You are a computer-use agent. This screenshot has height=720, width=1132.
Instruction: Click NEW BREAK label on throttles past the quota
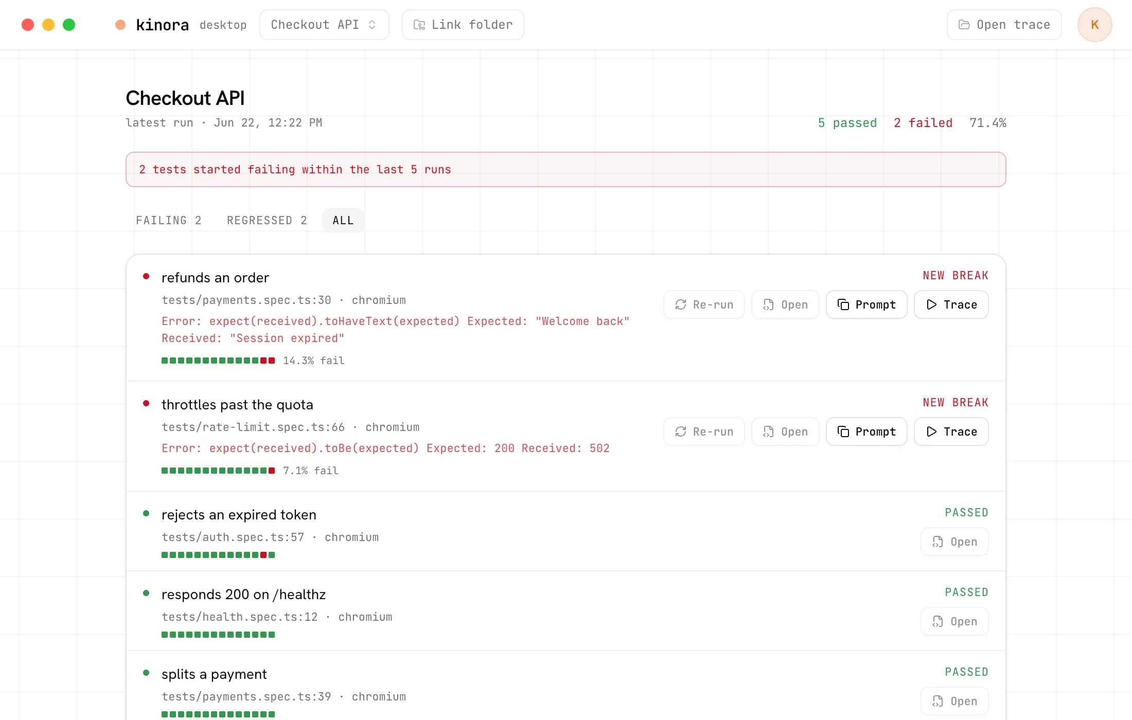[x=956, y=403]
